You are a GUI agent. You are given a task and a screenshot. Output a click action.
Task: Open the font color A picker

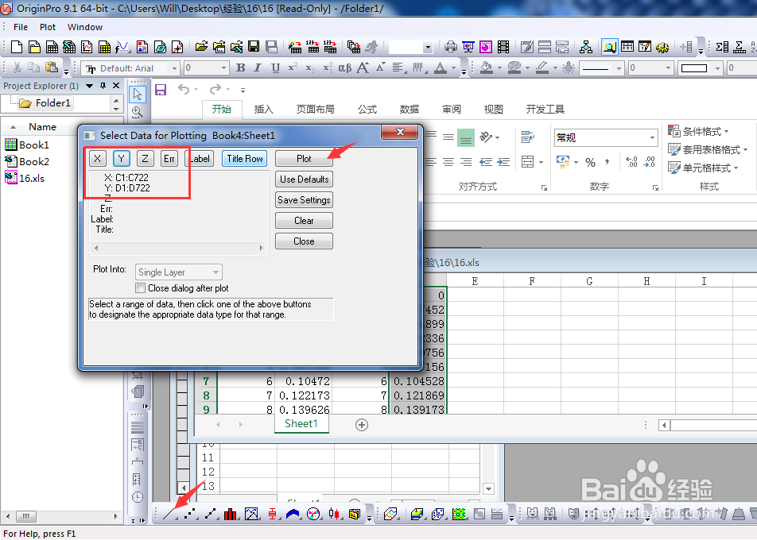(441, 67)
